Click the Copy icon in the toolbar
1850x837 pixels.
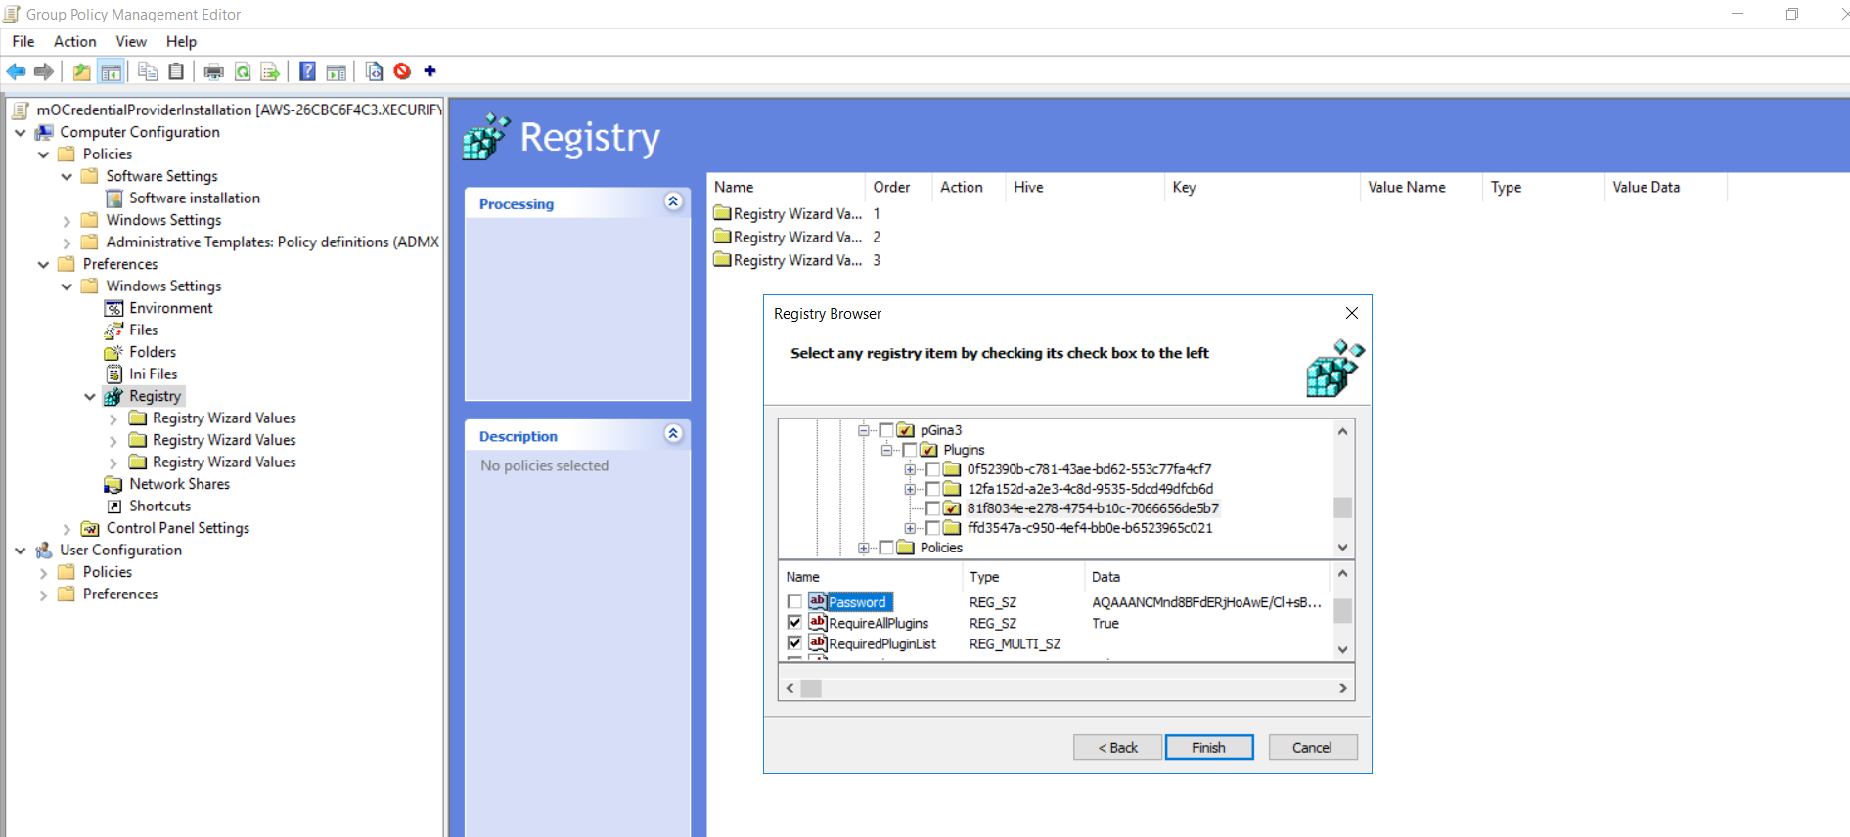click(148, 71)
